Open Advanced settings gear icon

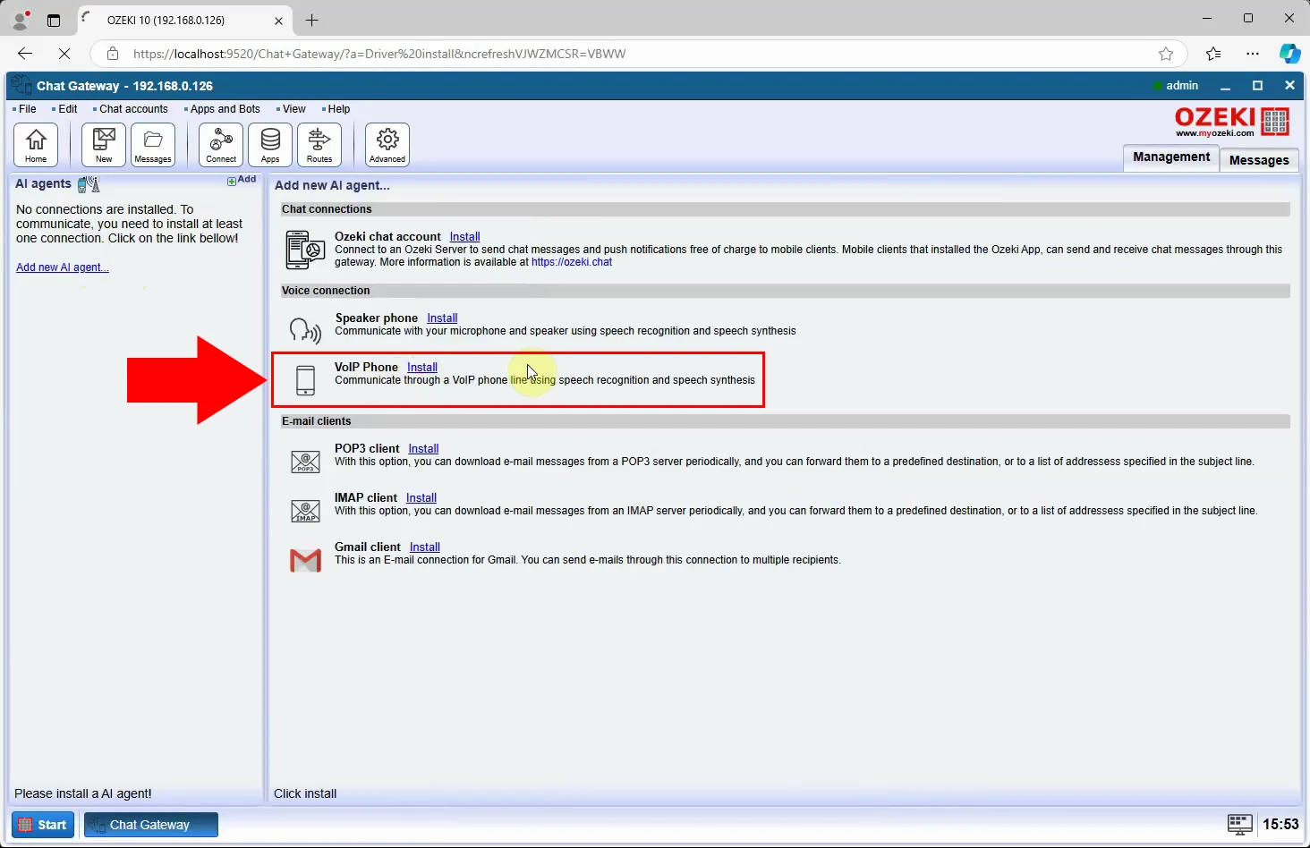pyautogui.click(x=387, y=145)
